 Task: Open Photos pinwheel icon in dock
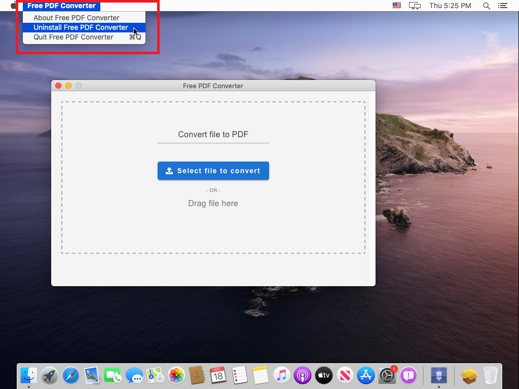176,376
